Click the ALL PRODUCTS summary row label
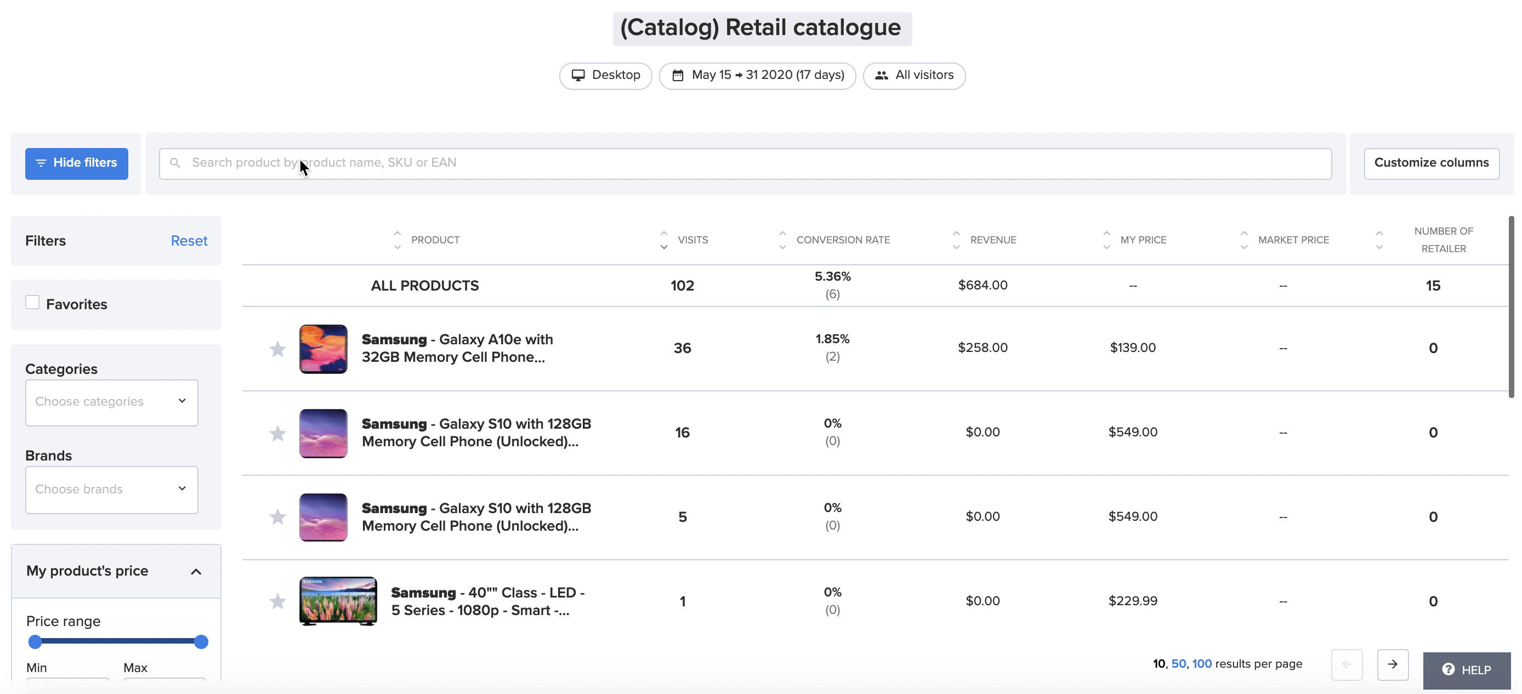Image resolution: width=1522 pixels, height=694 pixels. point(424,286)
